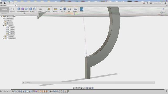Expand the Sketches folder node
The image size is (168, 94).
pos(3,36)
